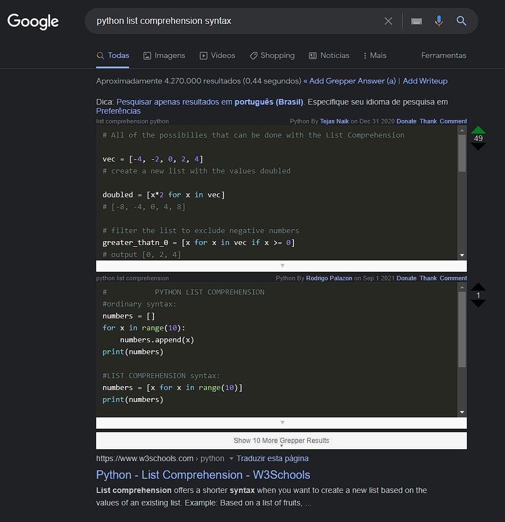Switch to the Shopping tab

coord(272,55)
